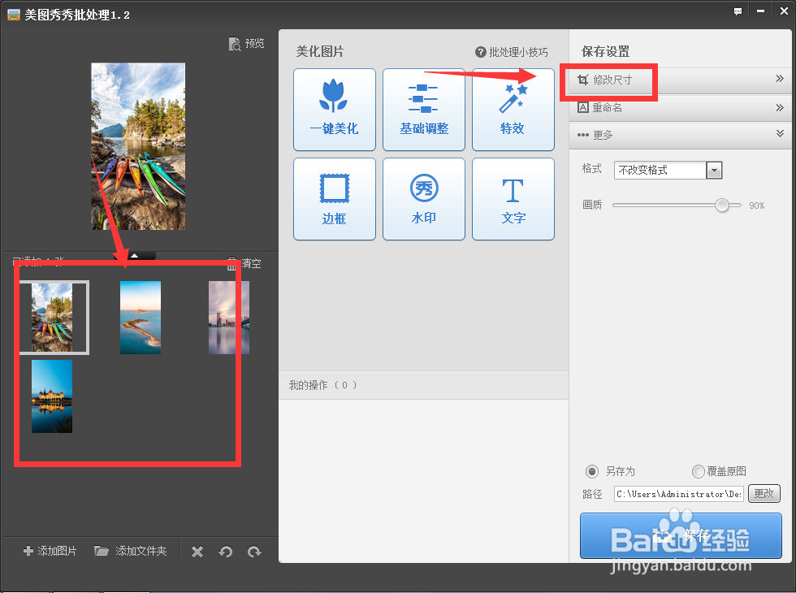Open 批处理小技巧 help tips
Image resolution: width=796 pixels, height=593 pixels.
[512, 52]
